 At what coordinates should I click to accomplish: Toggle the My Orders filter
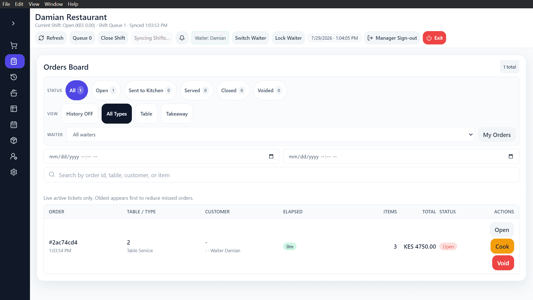(497, 135)
